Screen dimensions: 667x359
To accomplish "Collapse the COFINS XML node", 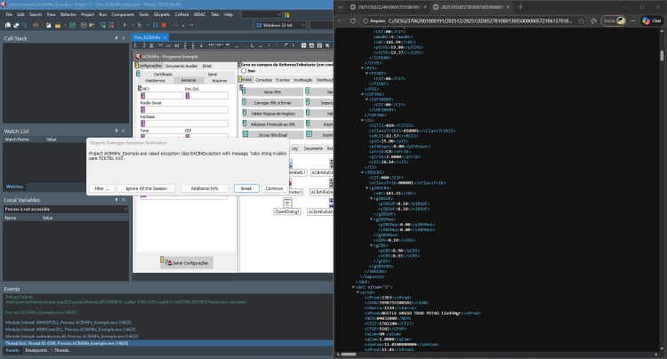I will tap(363, 94).
